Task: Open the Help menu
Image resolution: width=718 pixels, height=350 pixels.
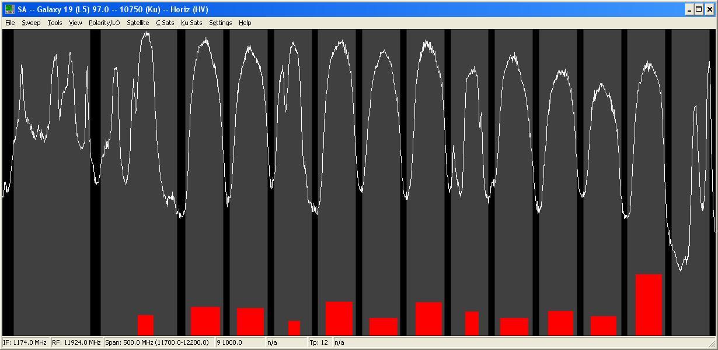Action: [245, 23]
